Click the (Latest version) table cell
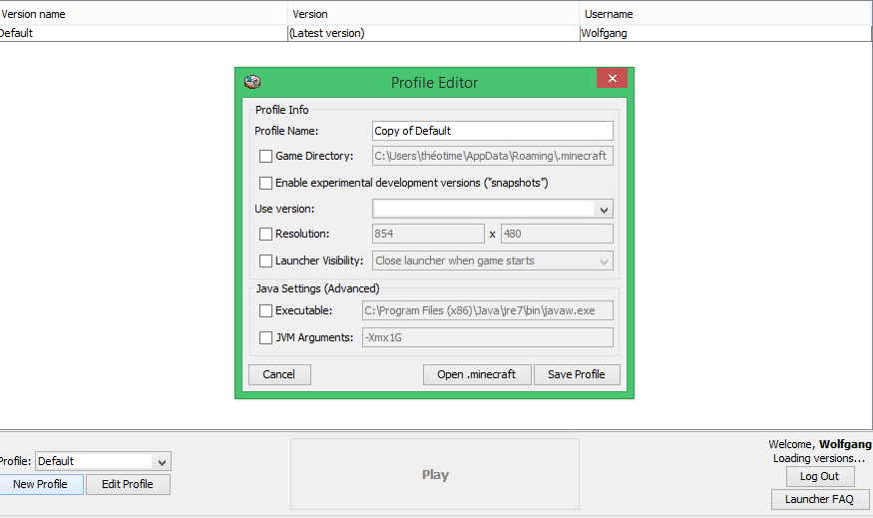This screenshot has height=518, width=873. click(434, 33)
